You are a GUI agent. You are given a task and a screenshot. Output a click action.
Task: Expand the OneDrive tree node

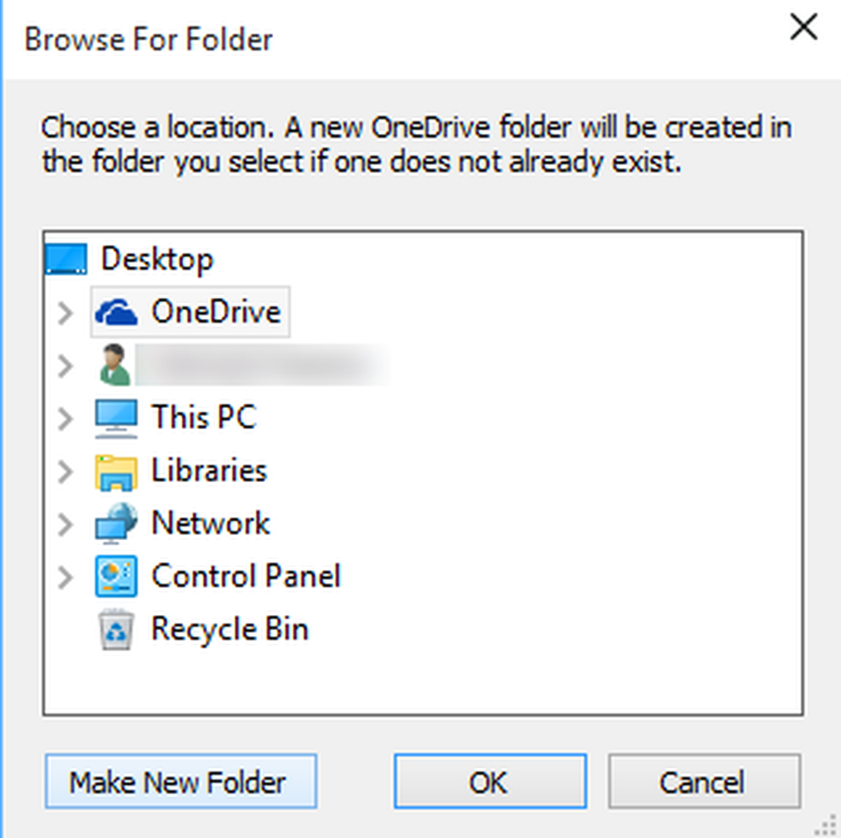[x=65, y=312]
